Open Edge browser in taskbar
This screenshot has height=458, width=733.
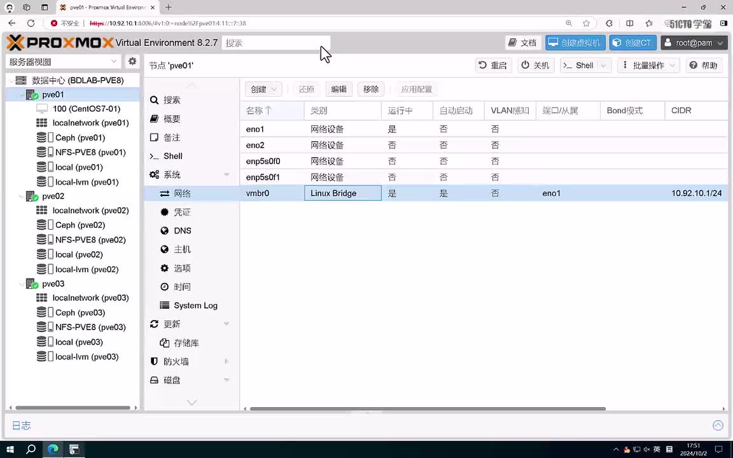(x=52, y=449)
